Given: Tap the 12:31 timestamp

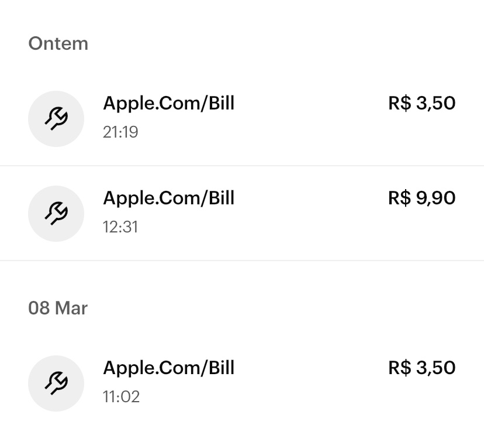Looking at the screenshot, I should pyautogui.click(x=120, y=227).
